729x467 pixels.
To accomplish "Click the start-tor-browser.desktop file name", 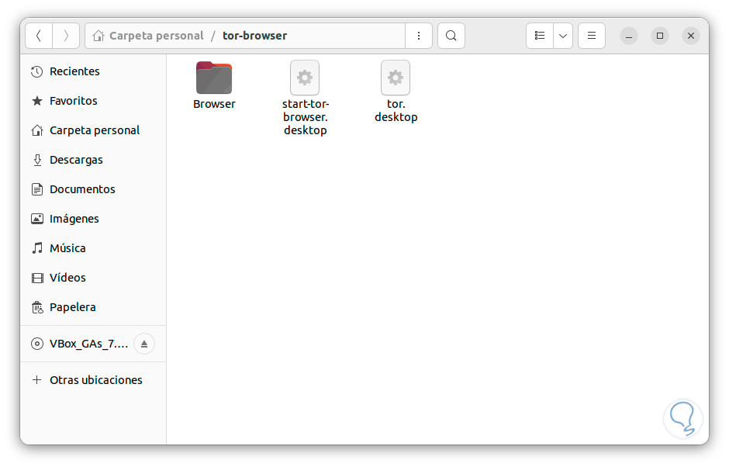I will point(306,117).
